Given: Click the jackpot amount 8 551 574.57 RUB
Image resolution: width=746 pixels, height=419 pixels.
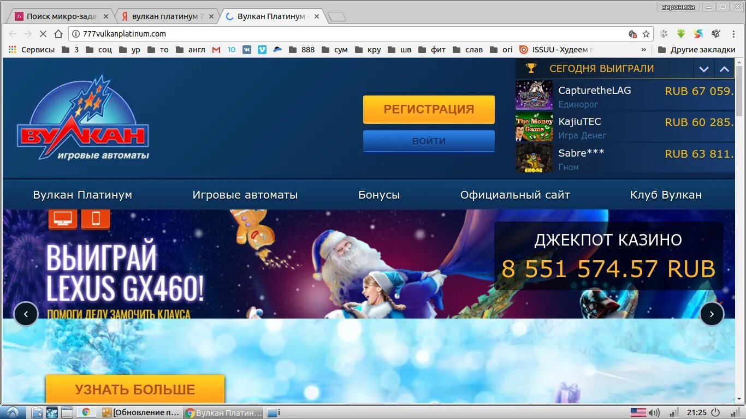Looking at the screenshot, I should click(x=608, y=269).
